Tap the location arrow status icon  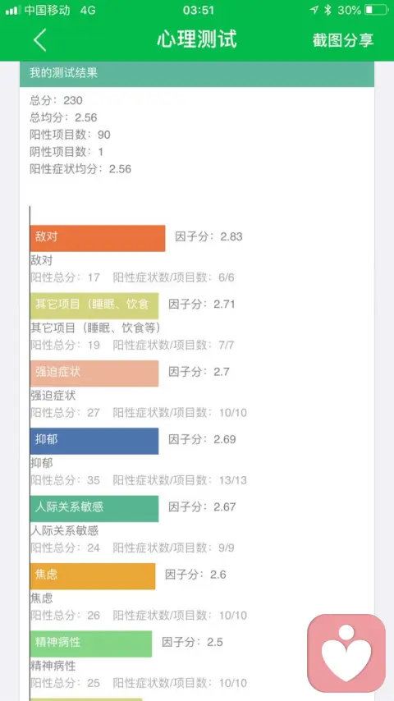tap(314, 10)
